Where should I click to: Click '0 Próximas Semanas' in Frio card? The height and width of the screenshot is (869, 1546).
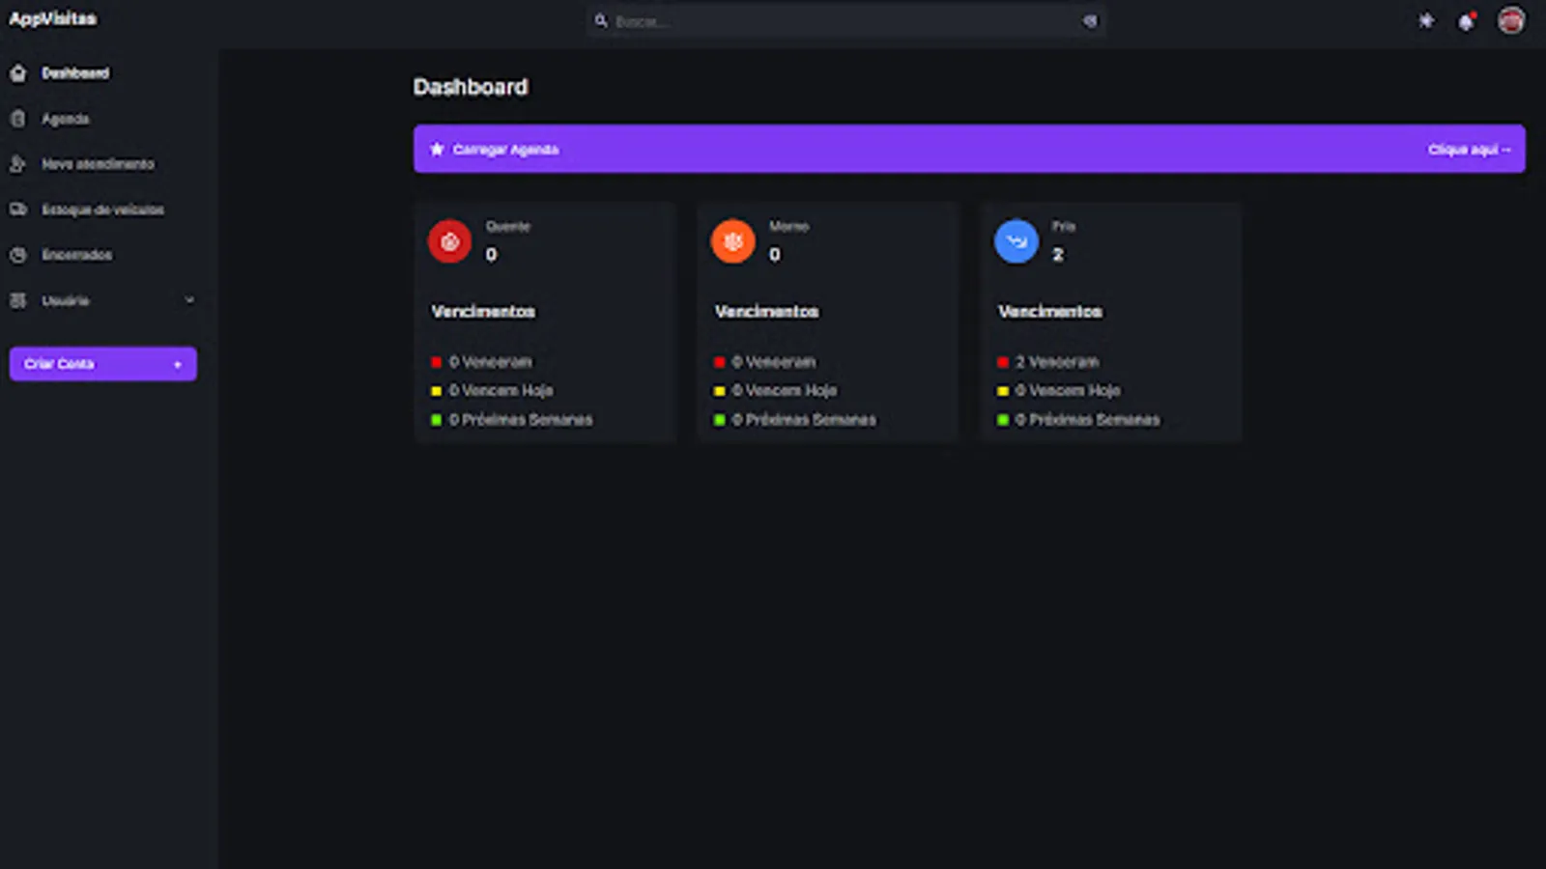1087,420
